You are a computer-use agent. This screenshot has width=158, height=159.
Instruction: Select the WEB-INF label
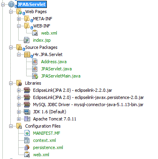pyautogui.click(x=42, y=26)
